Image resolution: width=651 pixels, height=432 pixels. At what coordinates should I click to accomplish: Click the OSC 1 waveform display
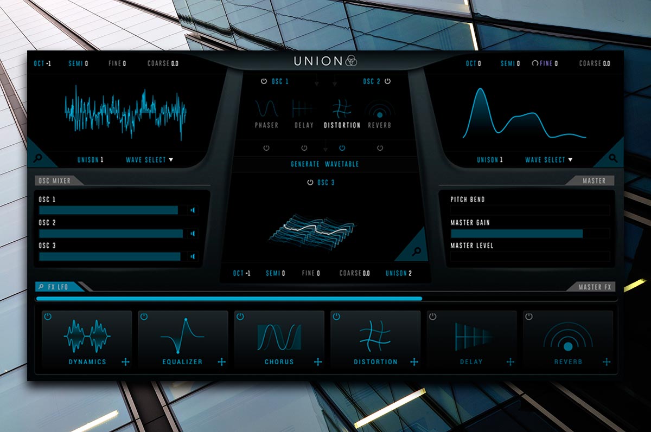[126, 112]
